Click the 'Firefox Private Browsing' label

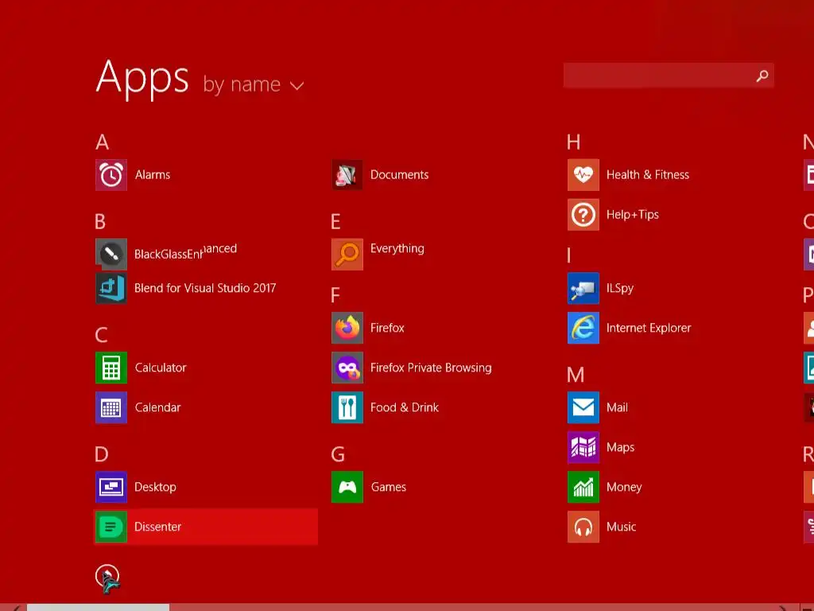coord(431,368)
